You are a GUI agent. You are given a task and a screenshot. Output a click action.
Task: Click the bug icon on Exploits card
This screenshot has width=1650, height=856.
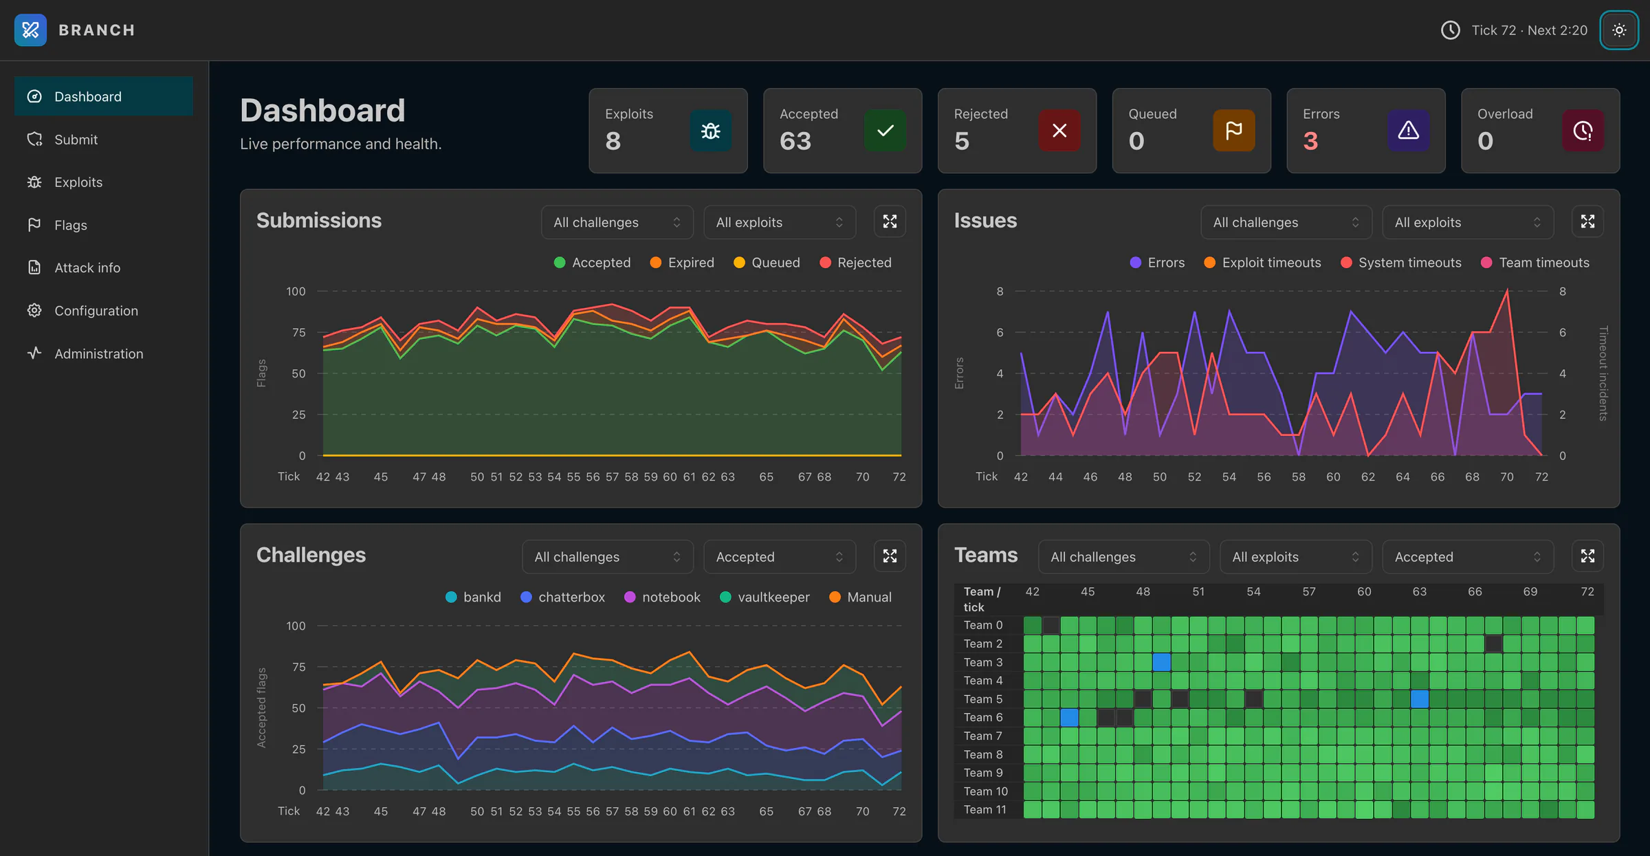(711, 131)
